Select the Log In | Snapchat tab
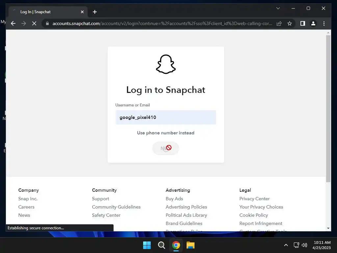Screen dimensions: 337x253 click(48, 12)
